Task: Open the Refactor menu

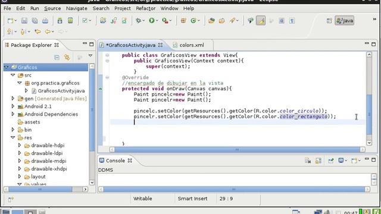Action: (145, 8)
